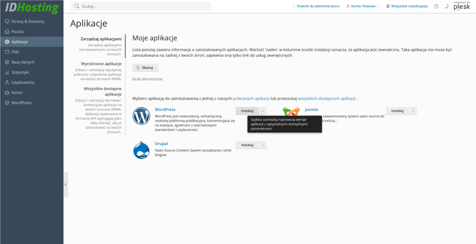The image size is (476, 244).
Task: Follow the wszystkich dostępnych aplikacji link
Action: (327, 98)
